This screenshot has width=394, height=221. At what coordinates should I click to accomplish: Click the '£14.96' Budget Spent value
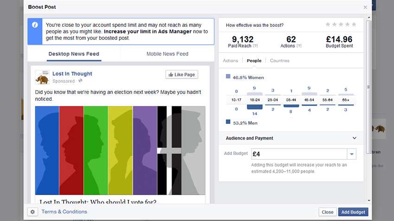(339, 39)
